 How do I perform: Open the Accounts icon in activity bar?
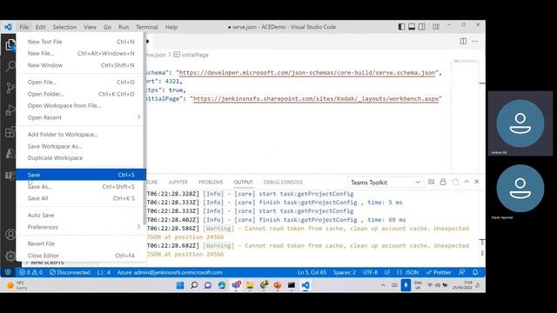pyautogui.click(x=10, y=235)
